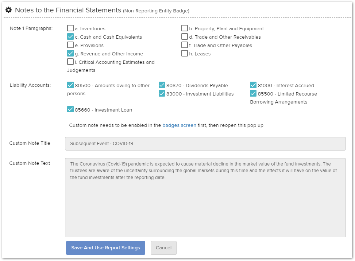Enable Trade and Other Payables checkbox
The image size is (355, 261).
click(x=185, y=45)
